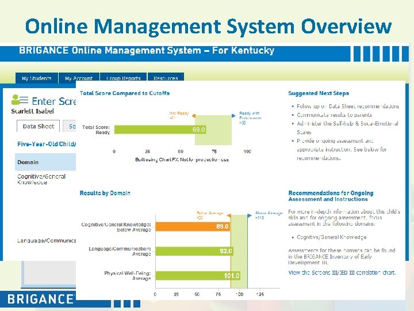414x311 pixels.
Task: Click the orange 89.0 Cognitive/General Knowledge bar
Action: click(x=193, y=227)
